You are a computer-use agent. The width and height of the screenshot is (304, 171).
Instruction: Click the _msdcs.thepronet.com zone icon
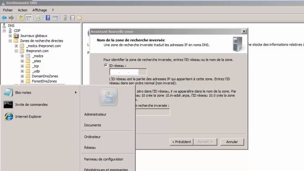tap(22, 46)
